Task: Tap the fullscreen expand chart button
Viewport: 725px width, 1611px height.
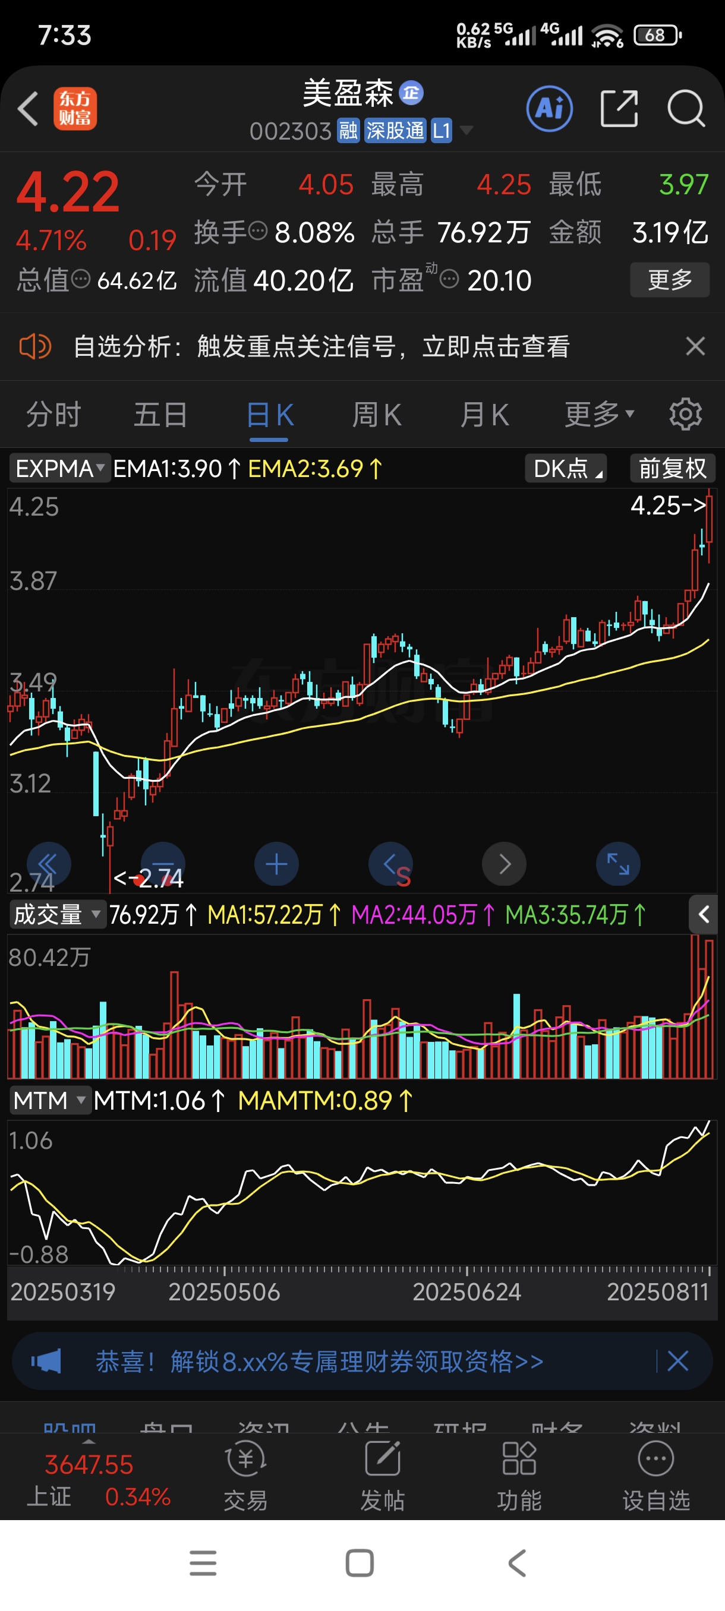Action: tap(618, 864)
